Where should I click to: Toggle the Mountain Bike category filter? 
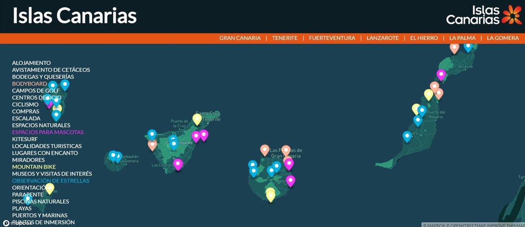point(34,167)
